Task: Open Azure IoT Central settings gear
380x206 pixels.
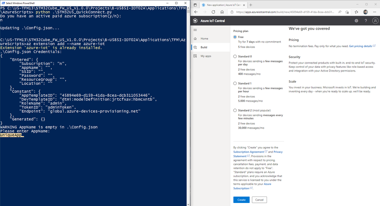Action: coord(356,21)
